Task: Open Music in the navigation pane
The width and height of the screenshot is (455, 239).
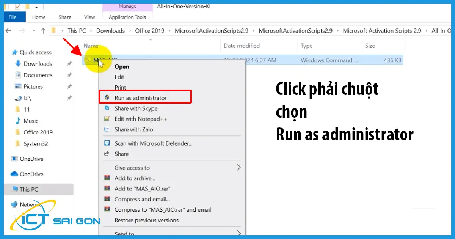Action: [27, 121]
